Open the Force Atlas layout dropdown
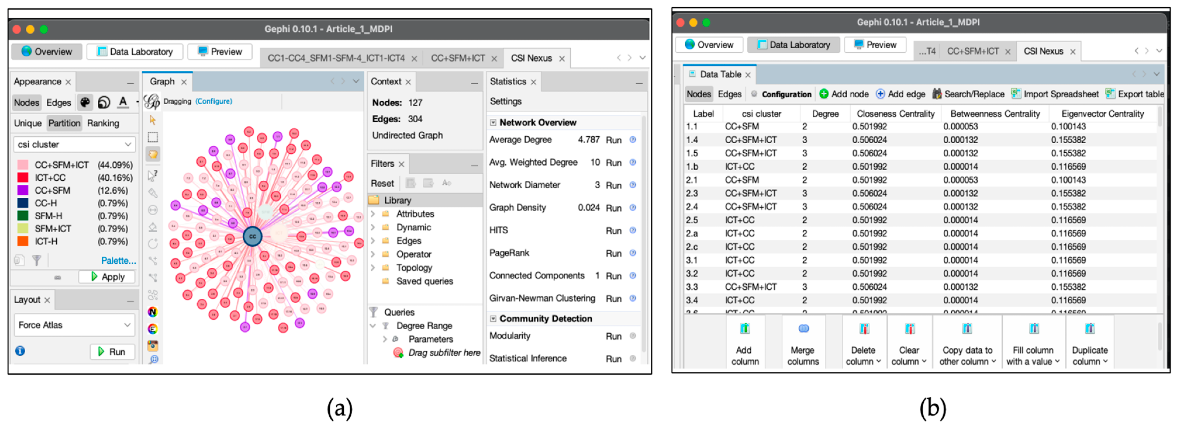The height and width of the screenshot is (428, 1179). pos(74,325)
